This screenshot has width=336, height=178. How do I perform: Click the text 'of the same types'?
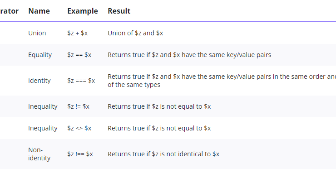click(x=134, y=85)
